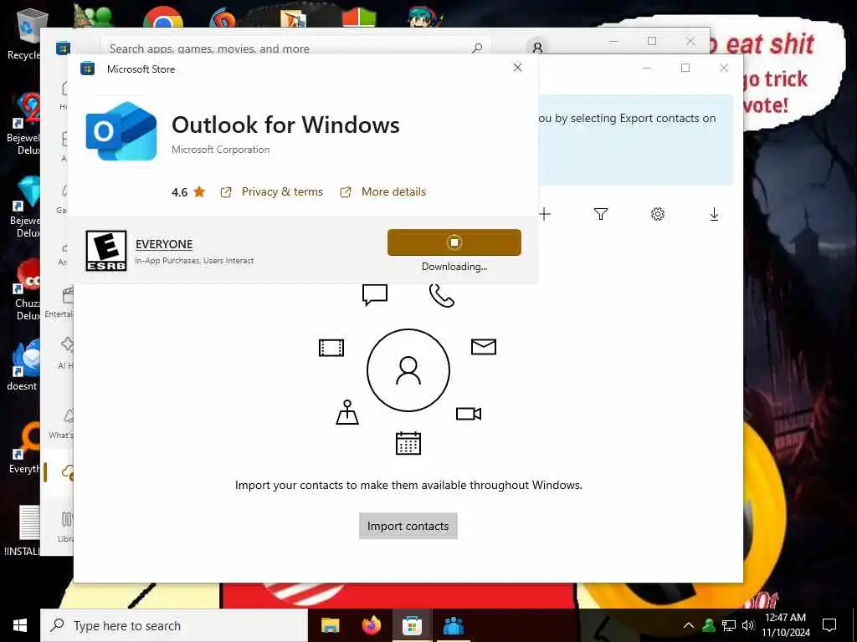
Task: Click the Microsoft Store logo in title bar
Action: (63, 48)
